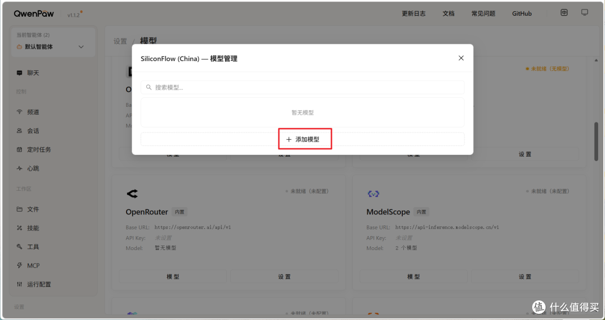This screenshot has width=605, height=320.
Task: Click the 内置 tag next to OpenRouter
Action: 179,212
